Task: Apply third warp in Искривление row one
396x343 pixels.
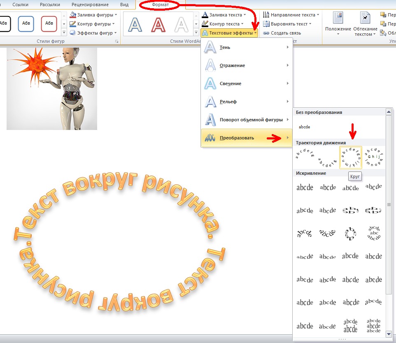Action: click(x=351, y=188)
